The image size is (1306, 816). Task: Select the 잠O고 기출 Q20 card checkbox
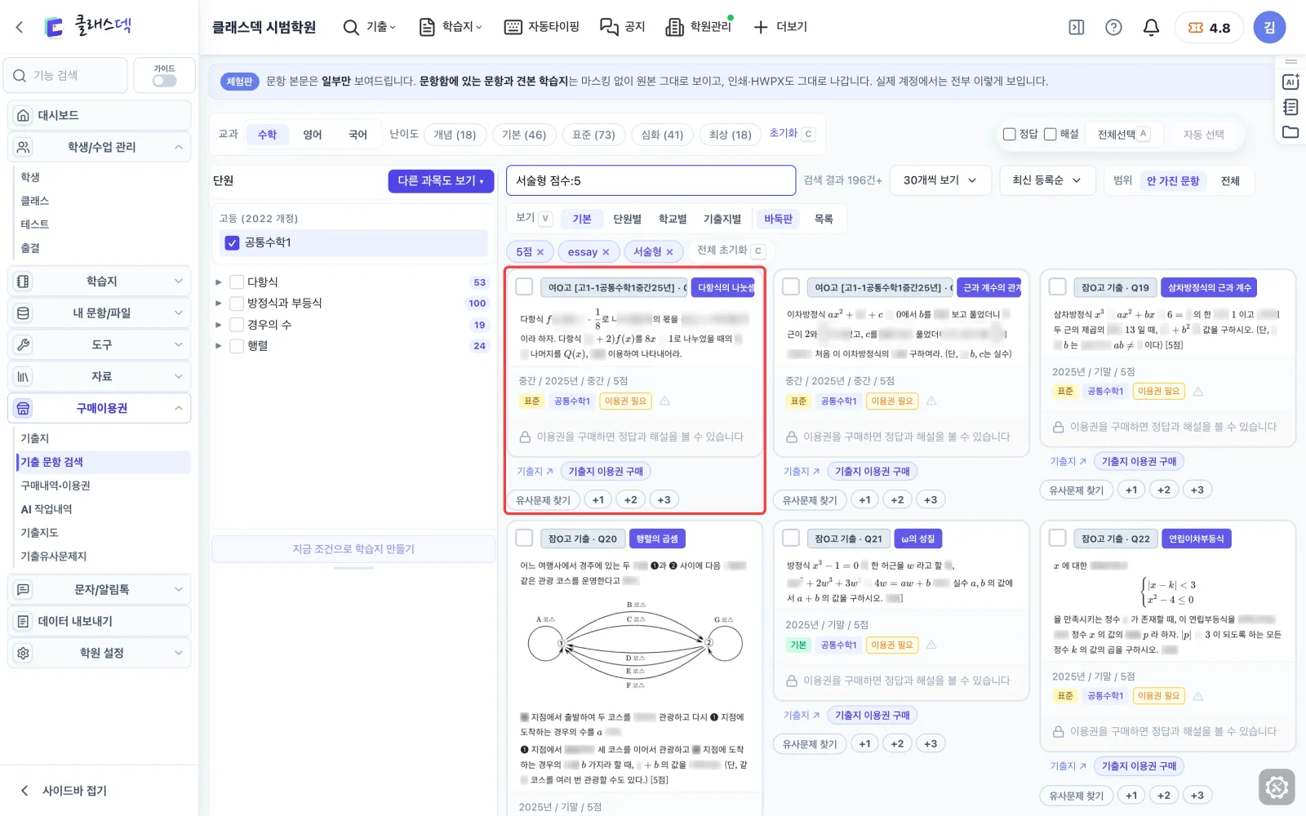[525, 538]
